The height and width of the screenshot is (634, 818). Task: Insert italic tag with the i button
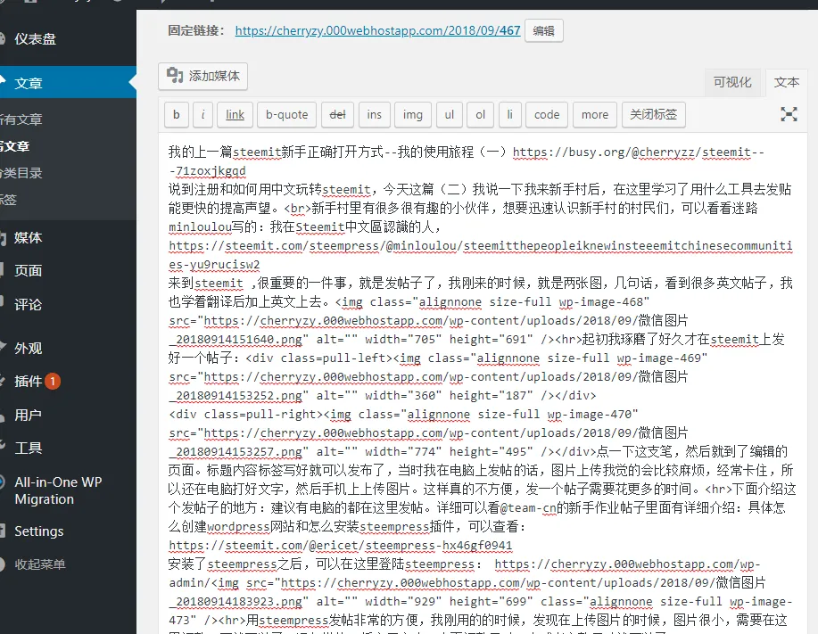click(202, 115)
